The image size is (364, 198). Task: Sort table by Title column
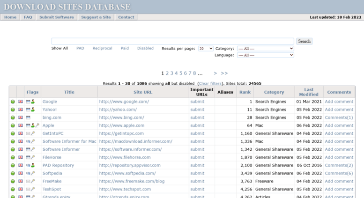(69, 92)
